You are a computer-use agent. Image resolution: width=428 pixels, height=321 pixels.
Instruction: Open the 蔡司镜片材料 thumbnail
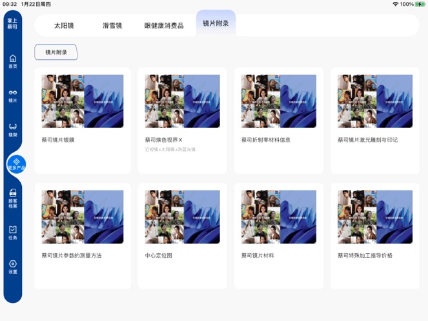279,217
